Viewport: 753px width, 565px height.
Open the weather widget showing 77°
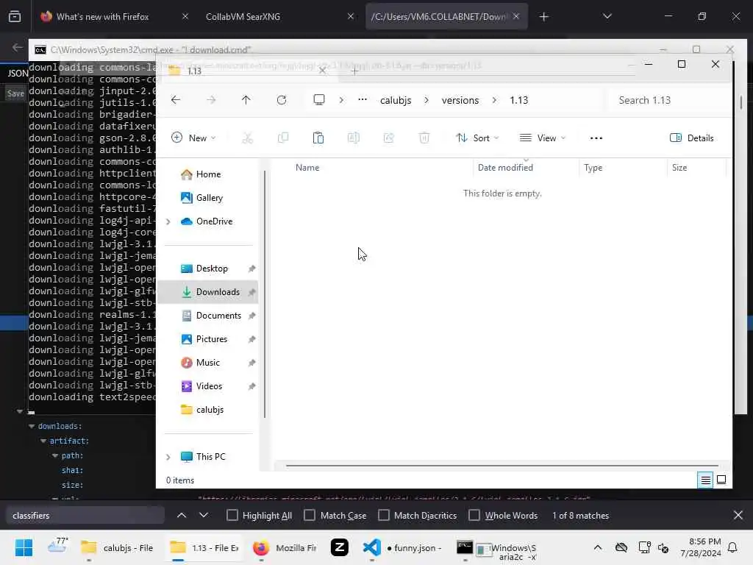pos(58,546)
